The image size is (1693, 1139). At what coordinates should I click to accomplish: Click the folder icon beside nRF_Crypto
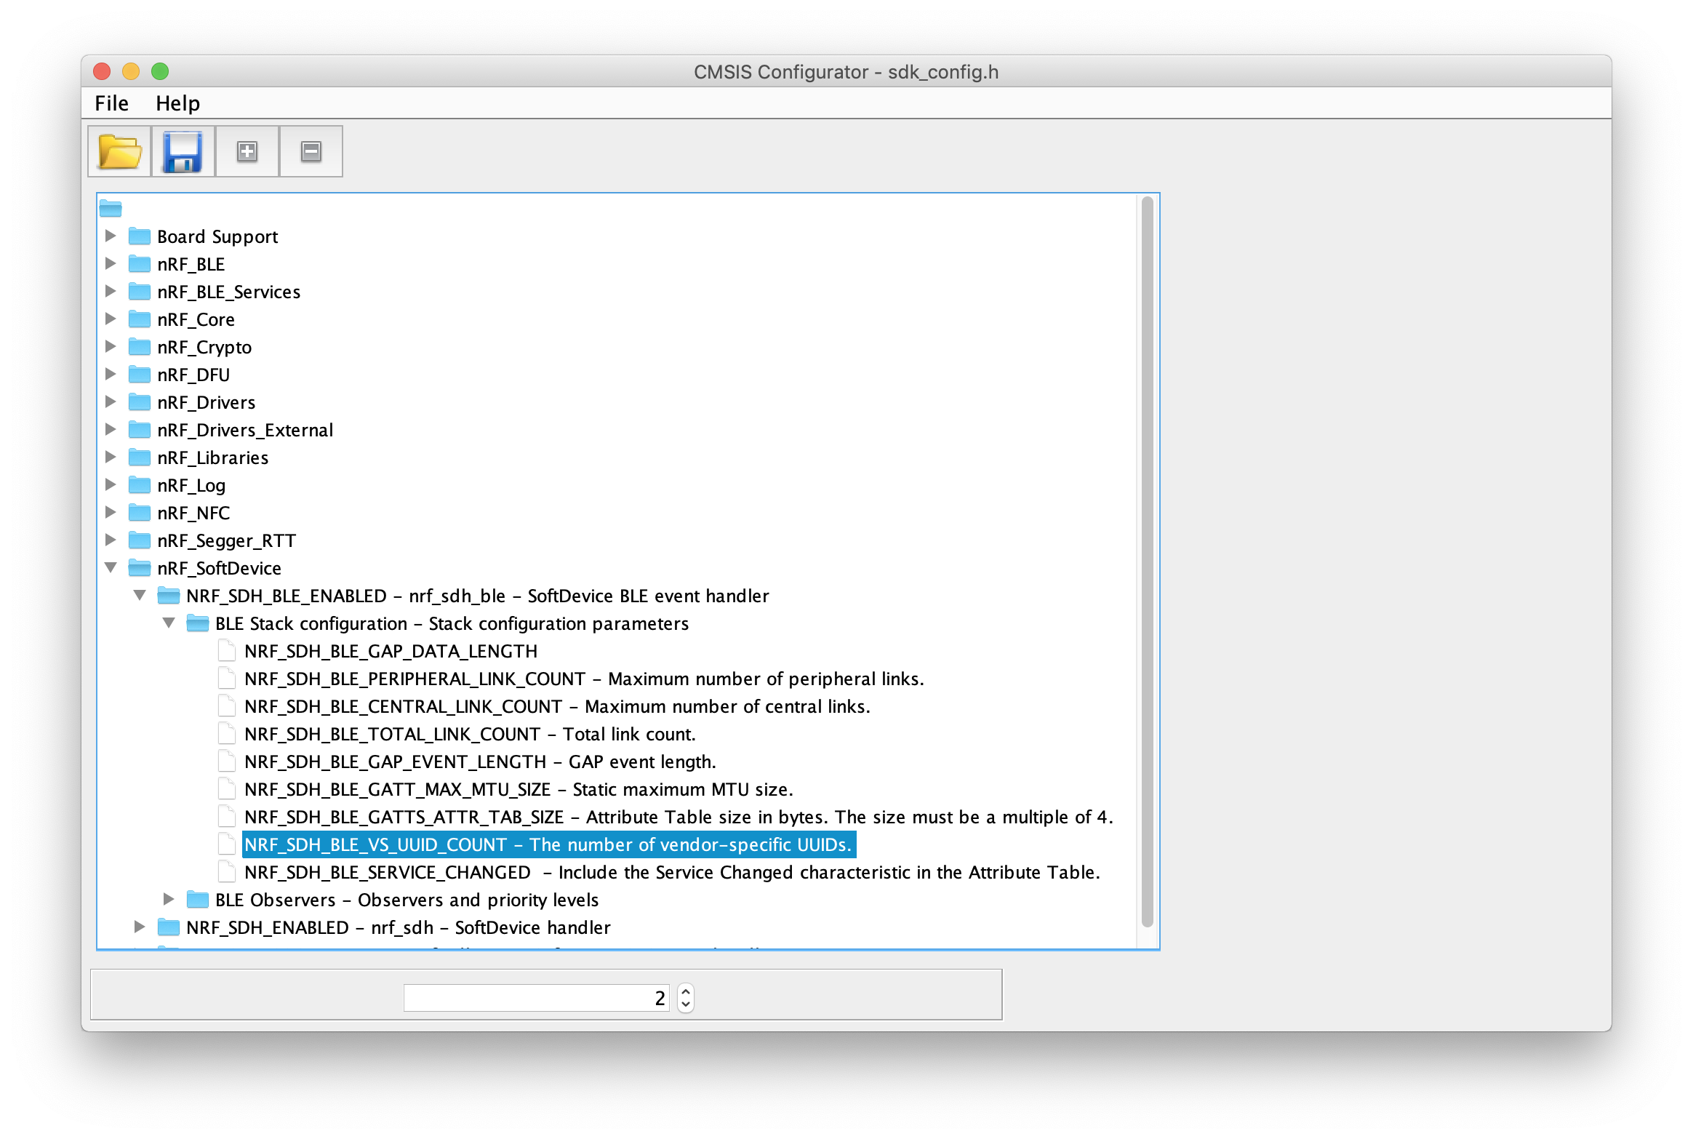tap(139, 346)
